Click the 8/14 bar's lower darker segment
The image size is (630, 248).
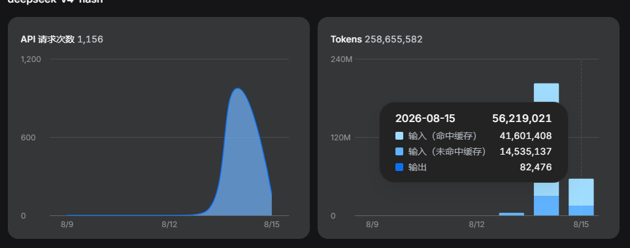tap(546, 206)
